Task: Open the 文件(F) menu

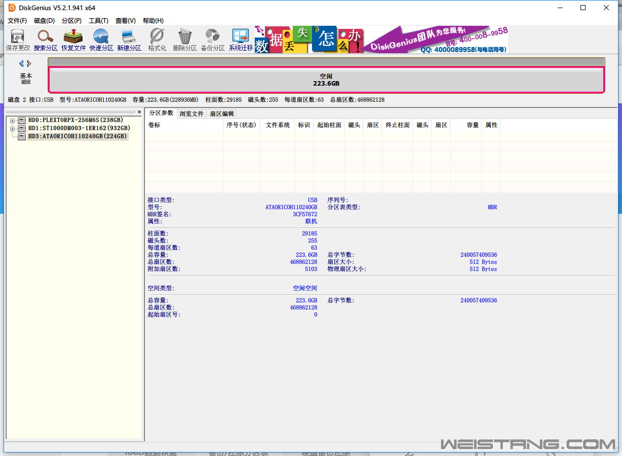Action: [17, 21]
